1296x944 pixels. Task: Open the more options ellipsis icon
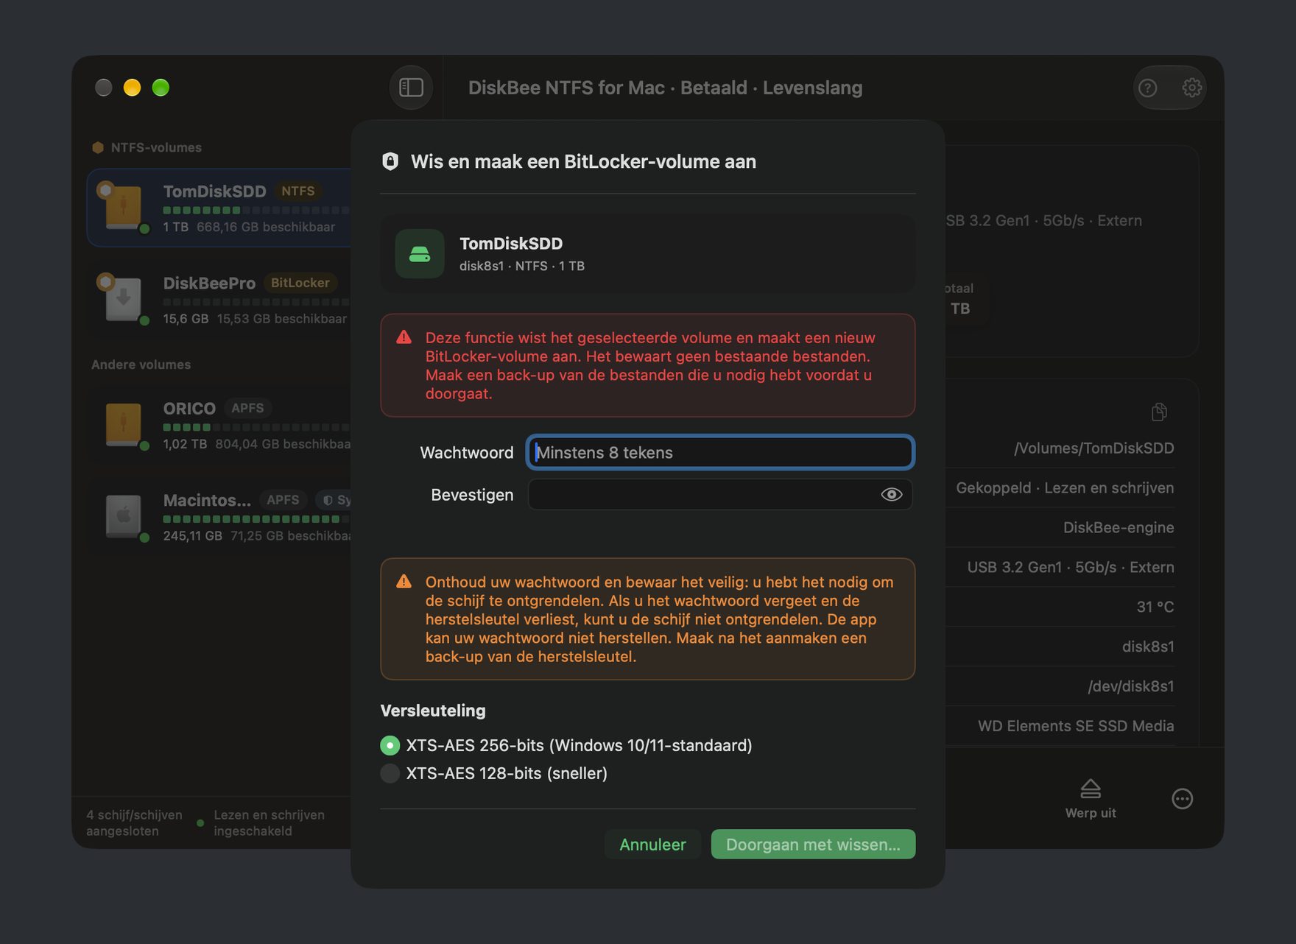[1182, 799]
